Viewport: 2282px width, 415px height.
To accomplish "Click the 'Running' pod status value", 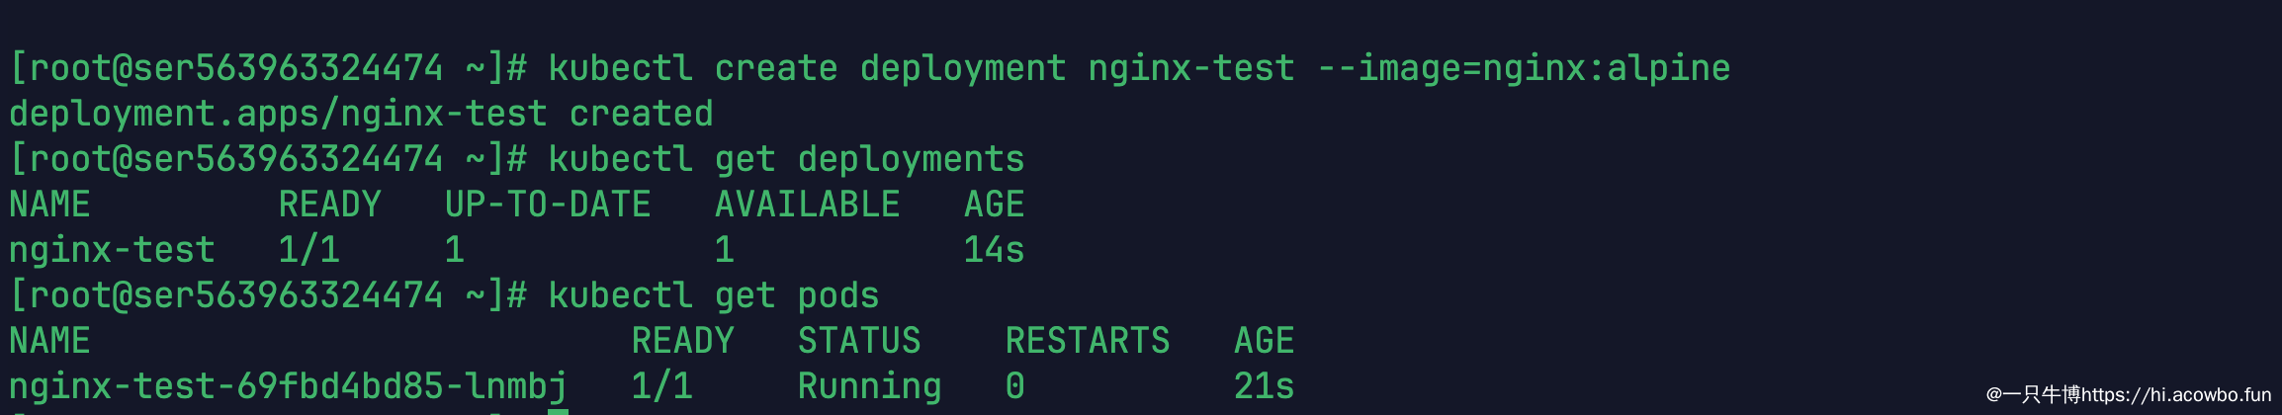I will click(869, 386).
